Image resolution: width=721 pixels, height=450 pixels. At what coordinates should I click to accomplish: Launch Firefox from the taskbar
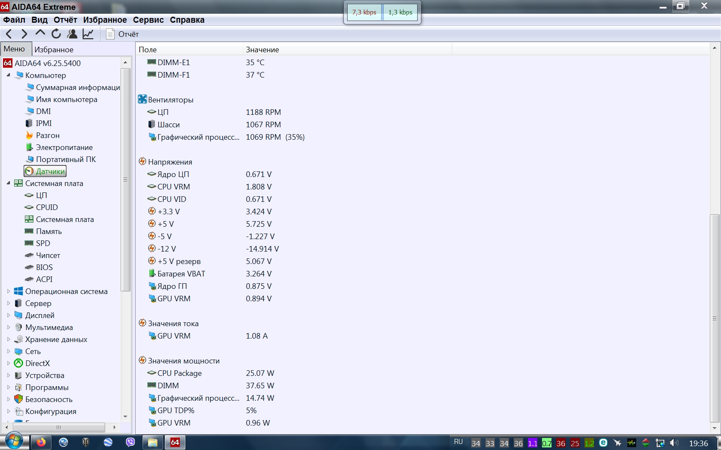click(41, 442)
